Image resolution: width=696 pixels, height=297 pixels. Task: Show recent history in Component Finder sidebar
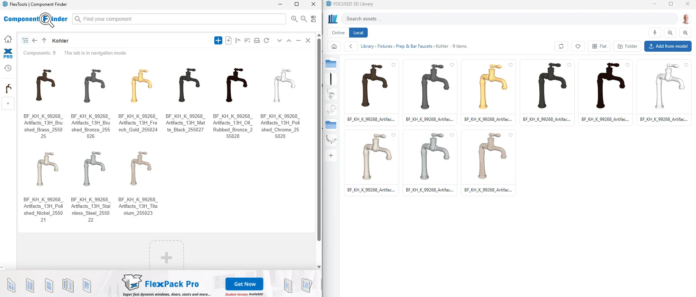8,68
